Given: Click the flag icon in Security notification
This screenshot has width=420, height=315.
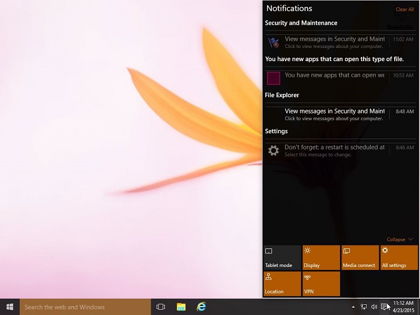Looking at the screenshot, I should (274, 43).
